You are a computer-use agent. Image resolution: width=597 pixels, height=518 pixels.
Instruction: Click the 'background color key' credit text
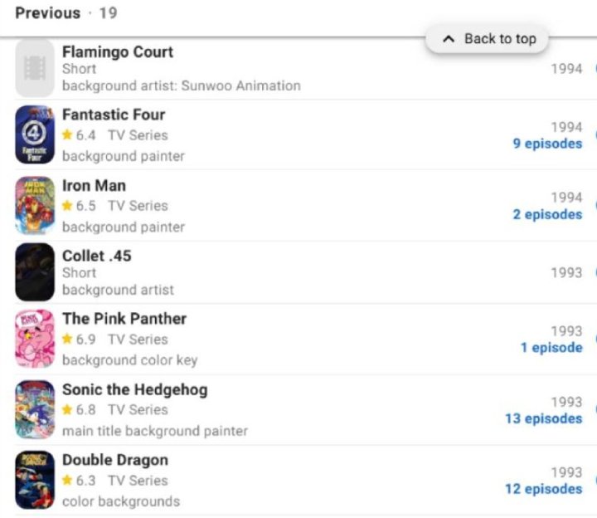click(x=130, y=360)
